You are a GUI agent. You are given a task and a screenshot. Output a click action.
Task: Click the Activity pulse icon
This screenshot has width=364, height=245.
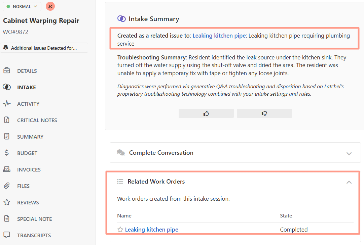tap(6, 104)
